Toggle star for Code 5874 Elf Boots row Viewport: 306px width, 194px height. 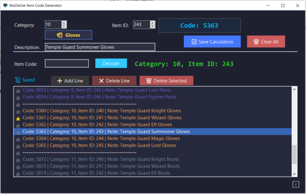pos(18,174)
